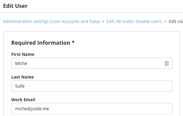Viewport: 183px width, 116px height.
Task: Click the Edit User page title
Action: click(x=15, y=6)
